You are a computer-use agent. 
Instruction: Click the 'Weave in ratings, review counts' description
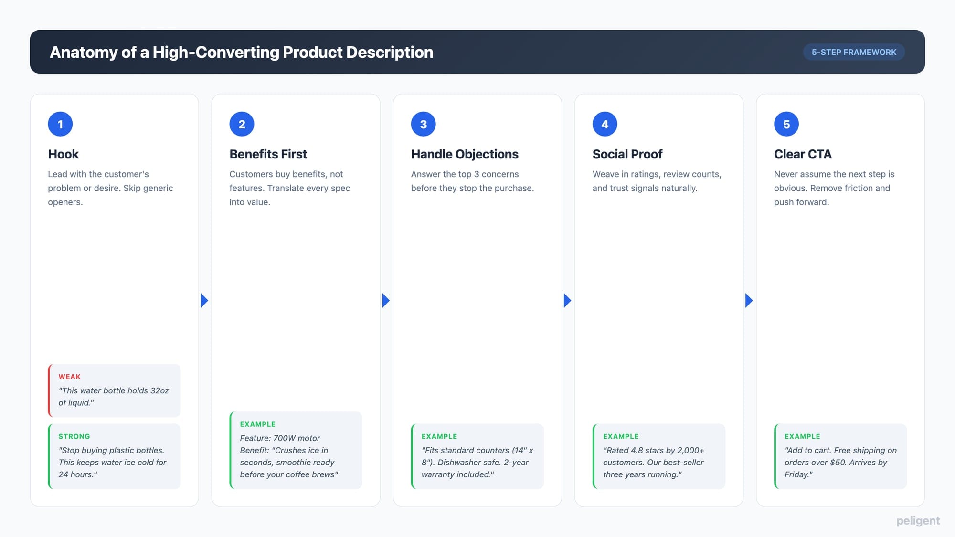click(657, 181)
